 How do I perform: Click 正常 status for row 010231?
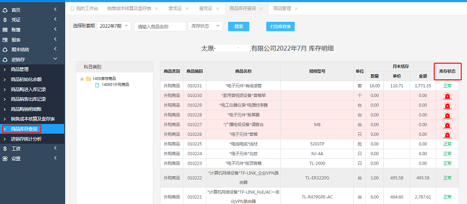[447, 86]
